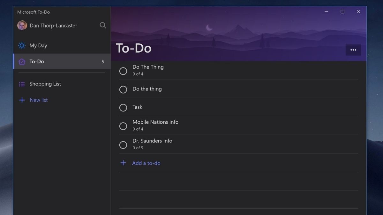Open the 'Do The Thing' task title

148,67
